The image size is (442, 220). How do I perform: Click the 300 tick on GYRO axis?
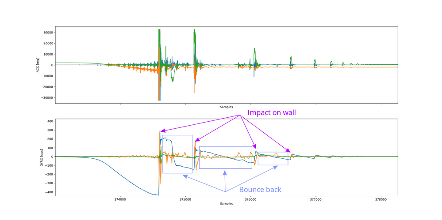coord(51,130)
